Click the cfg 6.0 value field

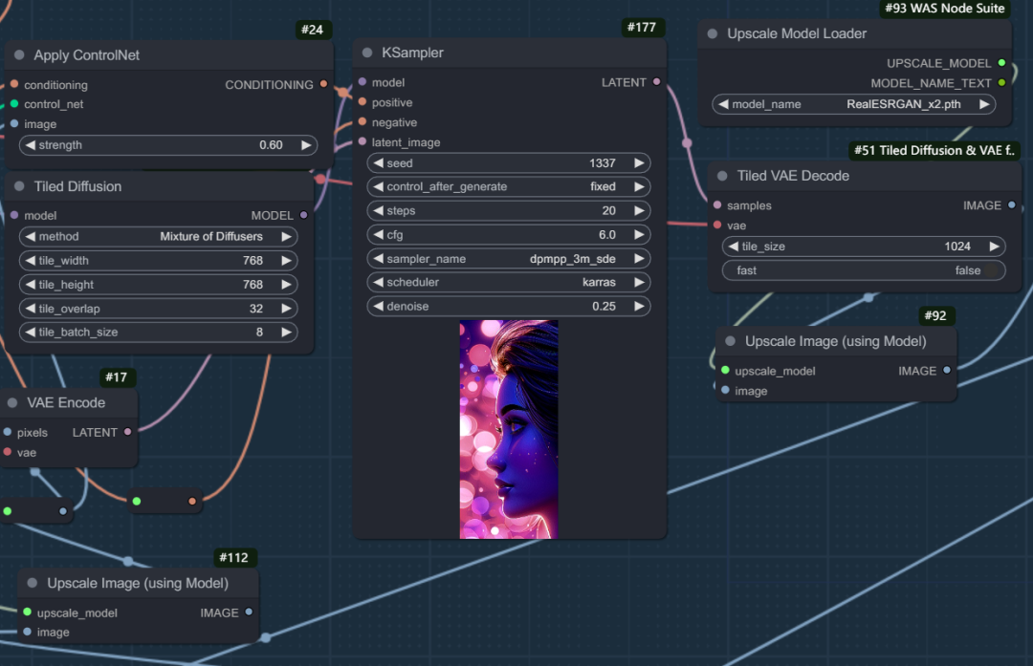click(509, 235)
